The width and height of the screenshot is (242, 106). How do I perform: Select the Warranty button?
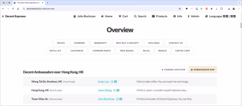pos(101,43)
